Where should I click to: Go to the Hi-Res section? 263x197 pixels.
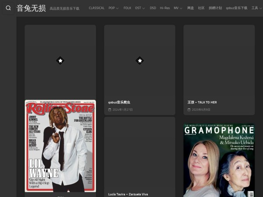click(x=164, y=8)
